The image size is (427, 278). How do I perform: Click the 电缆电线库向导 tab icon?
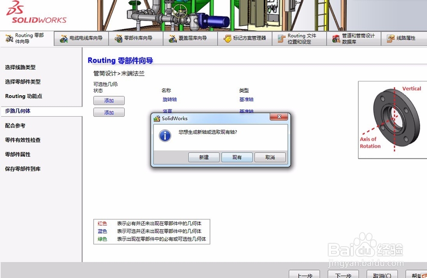[64, 39]
